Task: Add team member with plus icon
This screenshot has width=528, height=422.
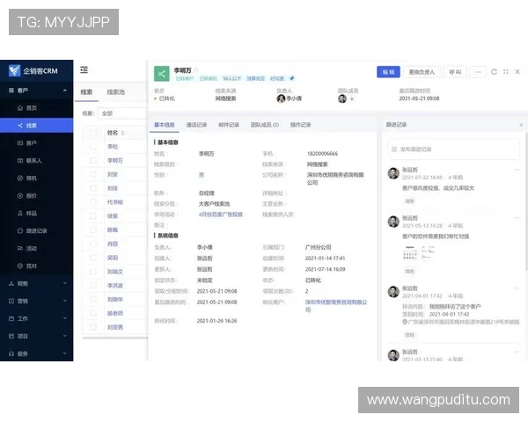Action: coord(352,98)
